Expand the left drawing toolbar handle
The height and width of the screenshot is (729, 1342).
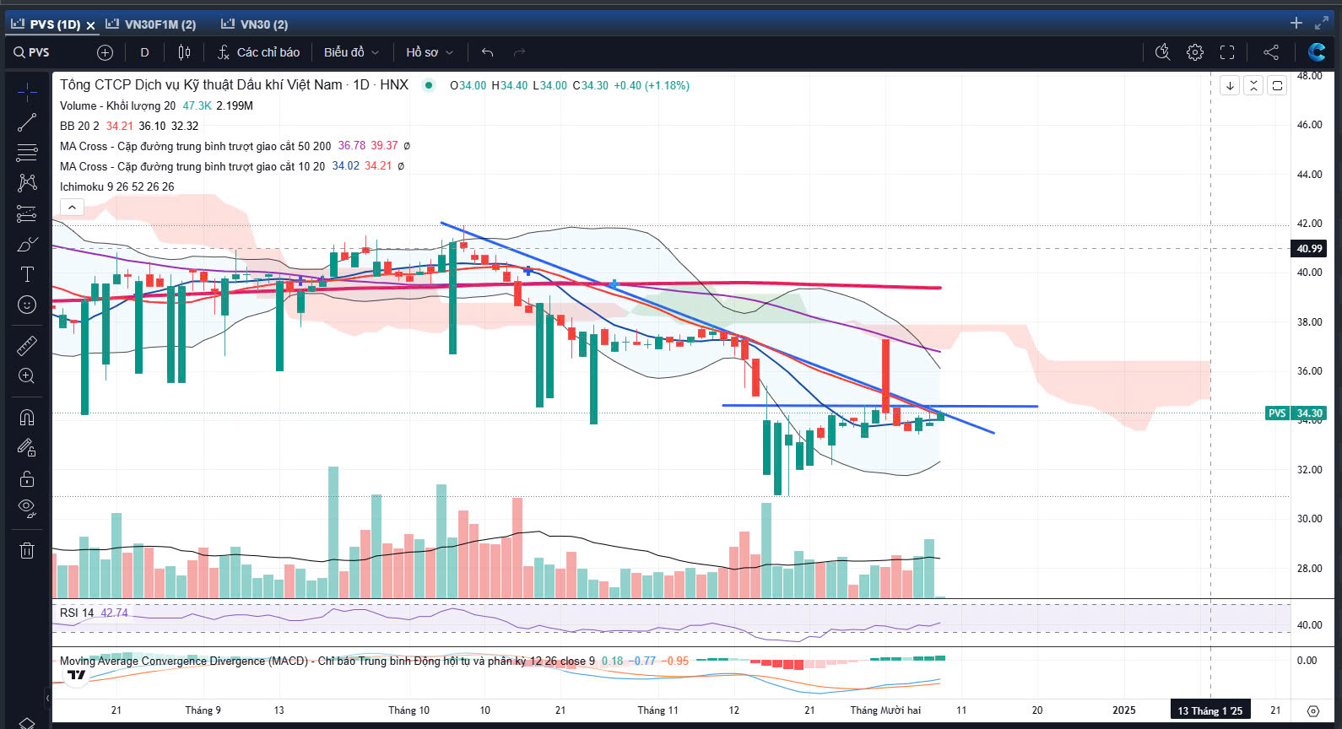coord(47,699)
